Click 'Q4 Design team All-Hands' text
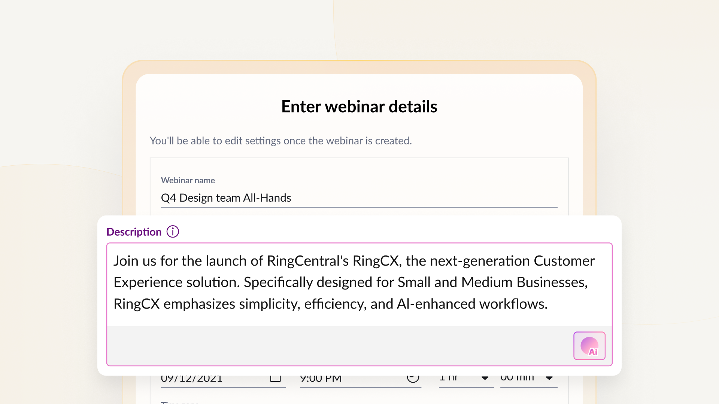 click(x=226, y=198)
